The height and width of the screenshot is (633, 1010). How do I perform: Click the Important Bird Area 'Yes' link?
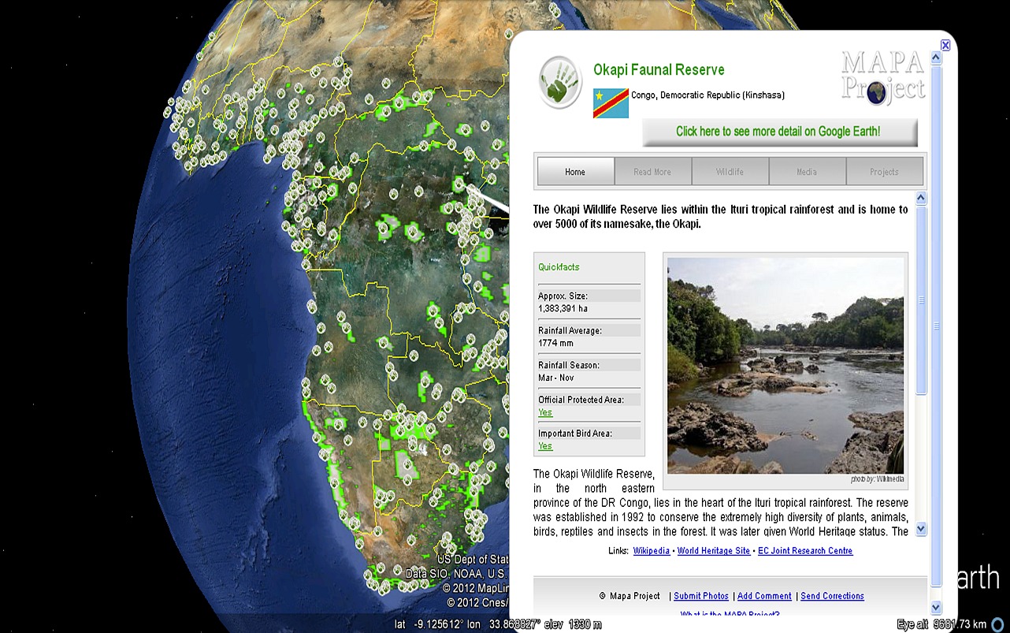545,446
